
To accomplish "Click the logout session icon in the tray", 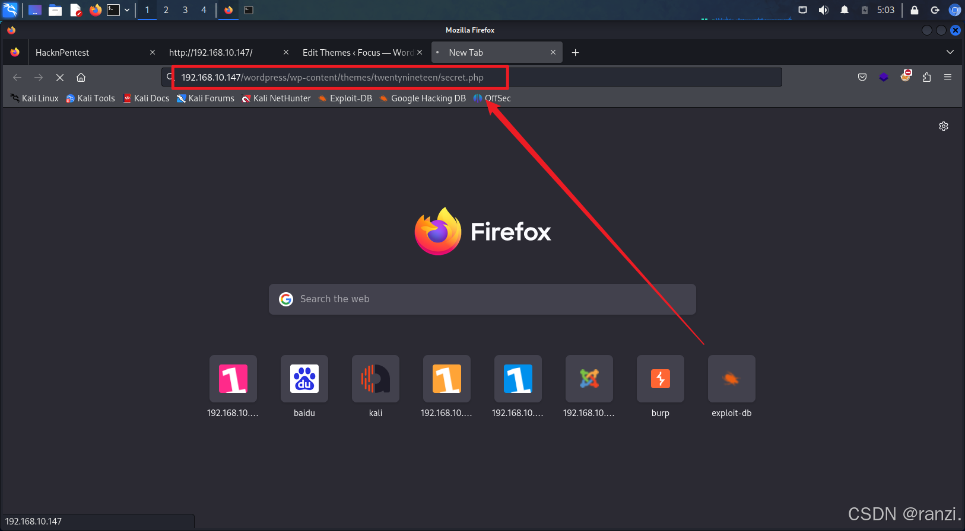I will (x=935, y=10).
